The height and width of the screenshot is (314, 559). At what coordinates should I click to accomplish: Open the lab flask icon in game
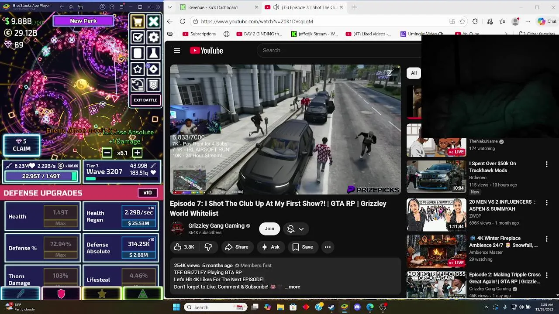pos(153,53)
